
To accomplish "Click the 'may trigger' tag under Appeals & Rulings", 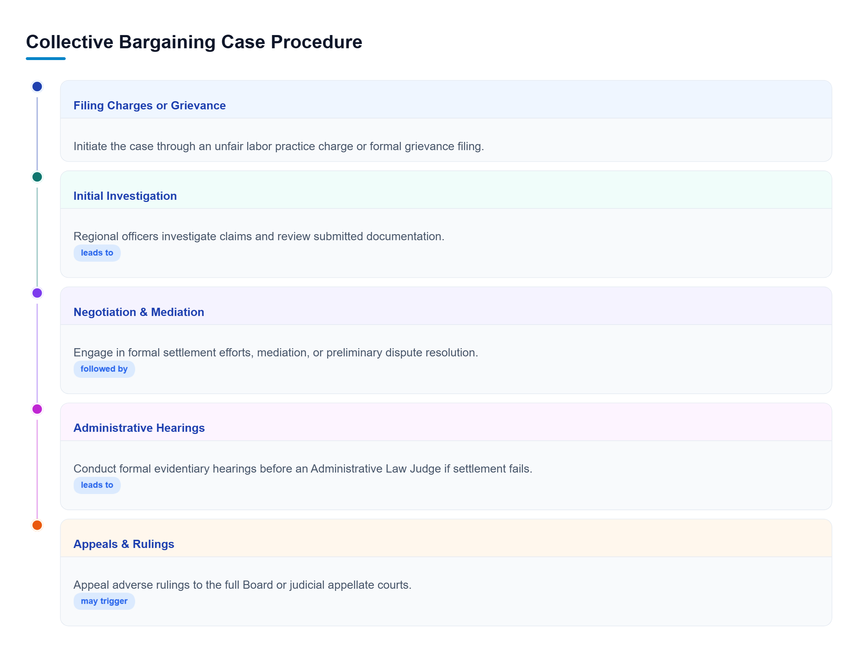I will pos(104,601).
